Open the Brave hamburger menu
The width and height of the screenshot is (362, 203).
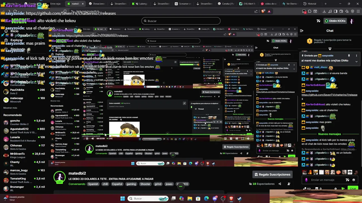point(358,11)
